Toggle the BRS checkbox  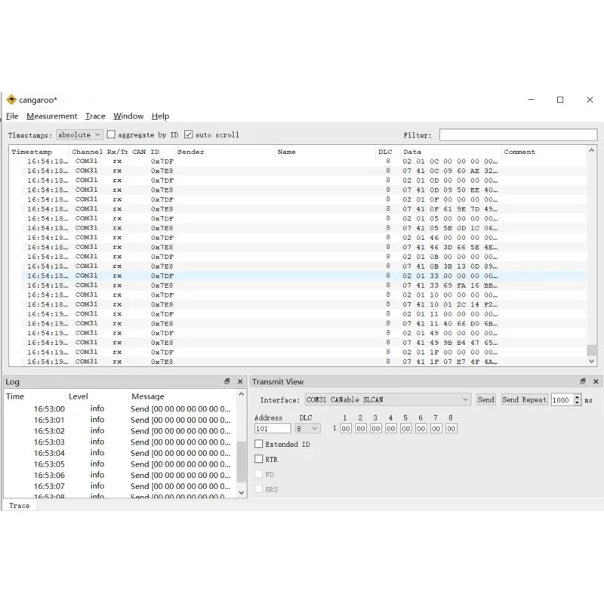(259, 489)
